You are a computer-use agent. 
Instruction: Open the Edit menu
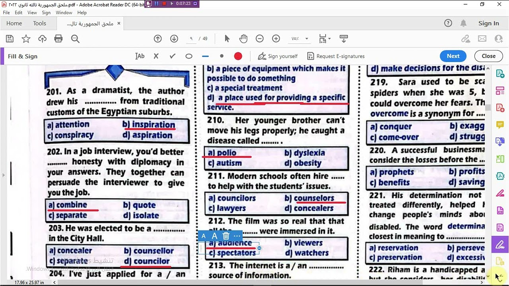[19, 13]
